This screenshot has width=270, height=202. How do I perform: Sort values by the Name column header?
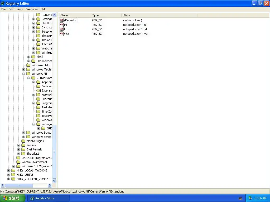point(74,15)
